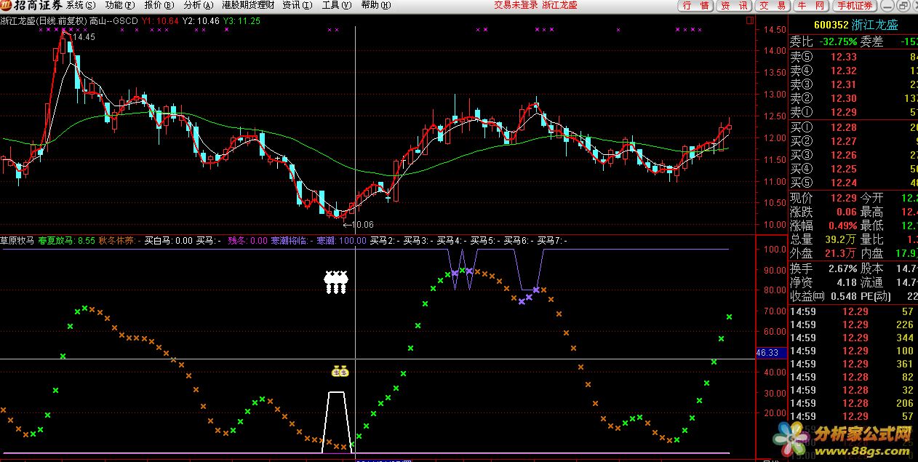
Task: Select the 买② 12.27 bid row
Action: [854, 141]
